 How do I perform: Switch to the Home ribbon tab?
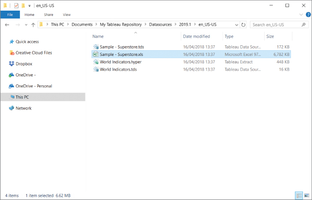point(29,15)
